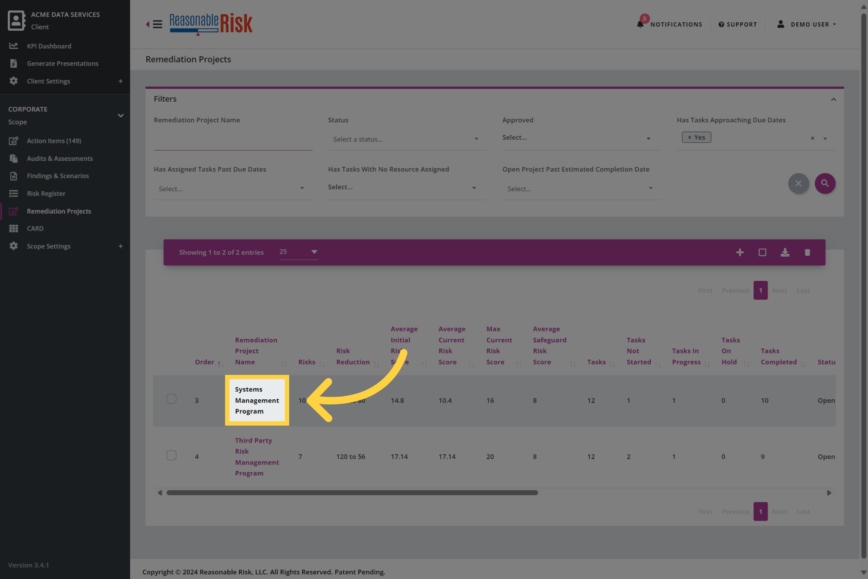Click the upper First pagination link
This screenshot has width=868, height=579.
click(x=705, y=290)
